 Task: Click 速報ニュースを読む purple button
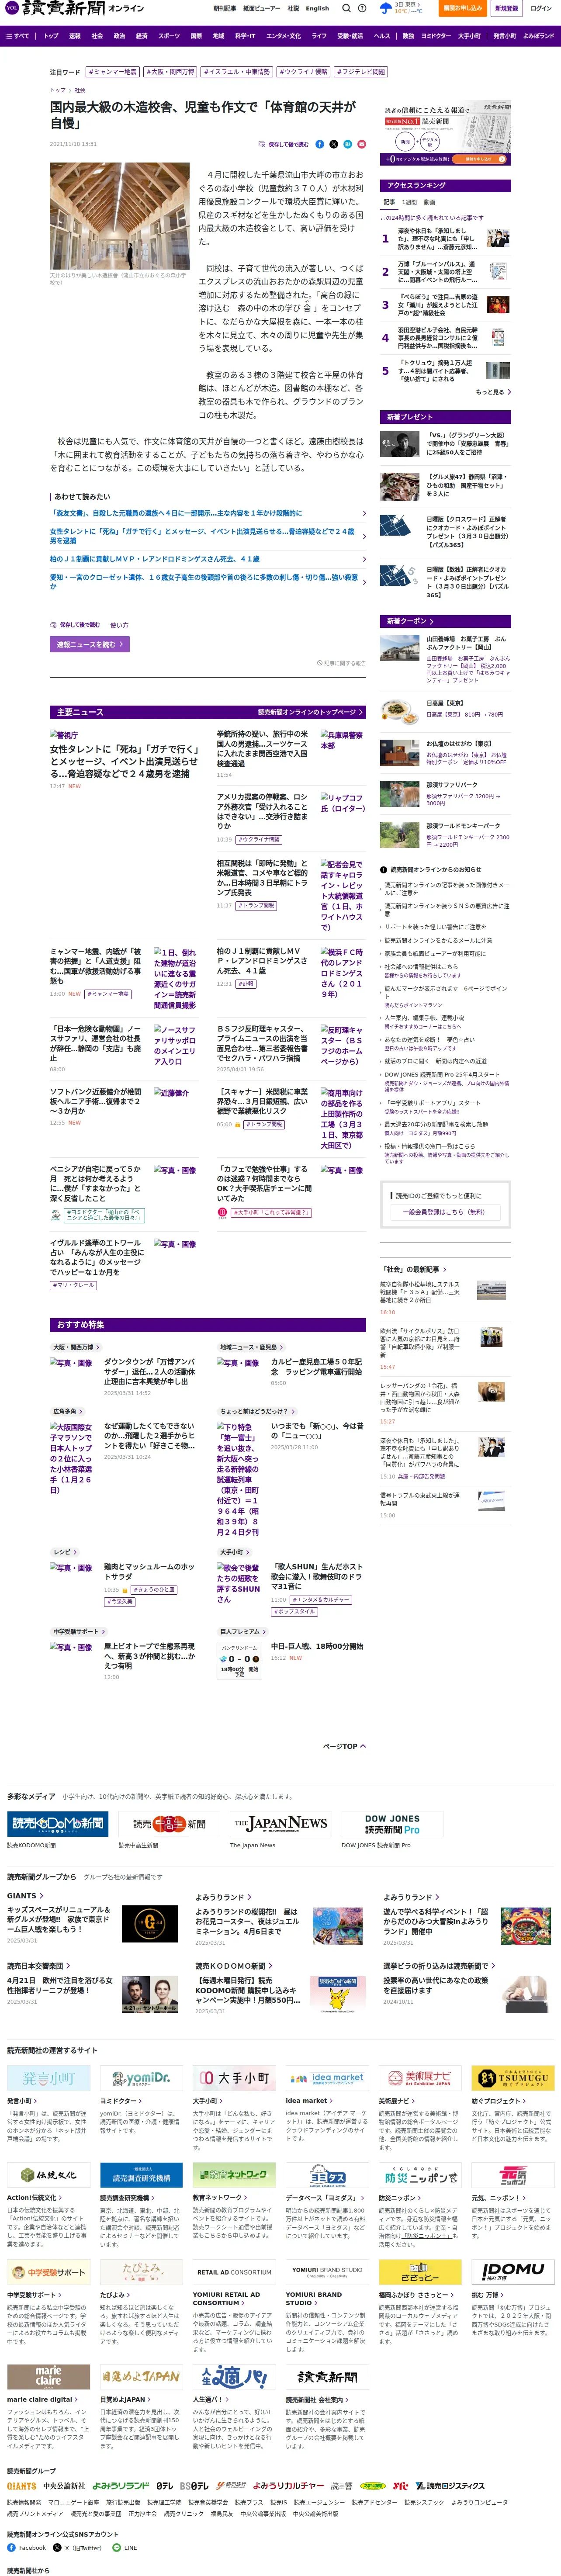tap(90, 644)
